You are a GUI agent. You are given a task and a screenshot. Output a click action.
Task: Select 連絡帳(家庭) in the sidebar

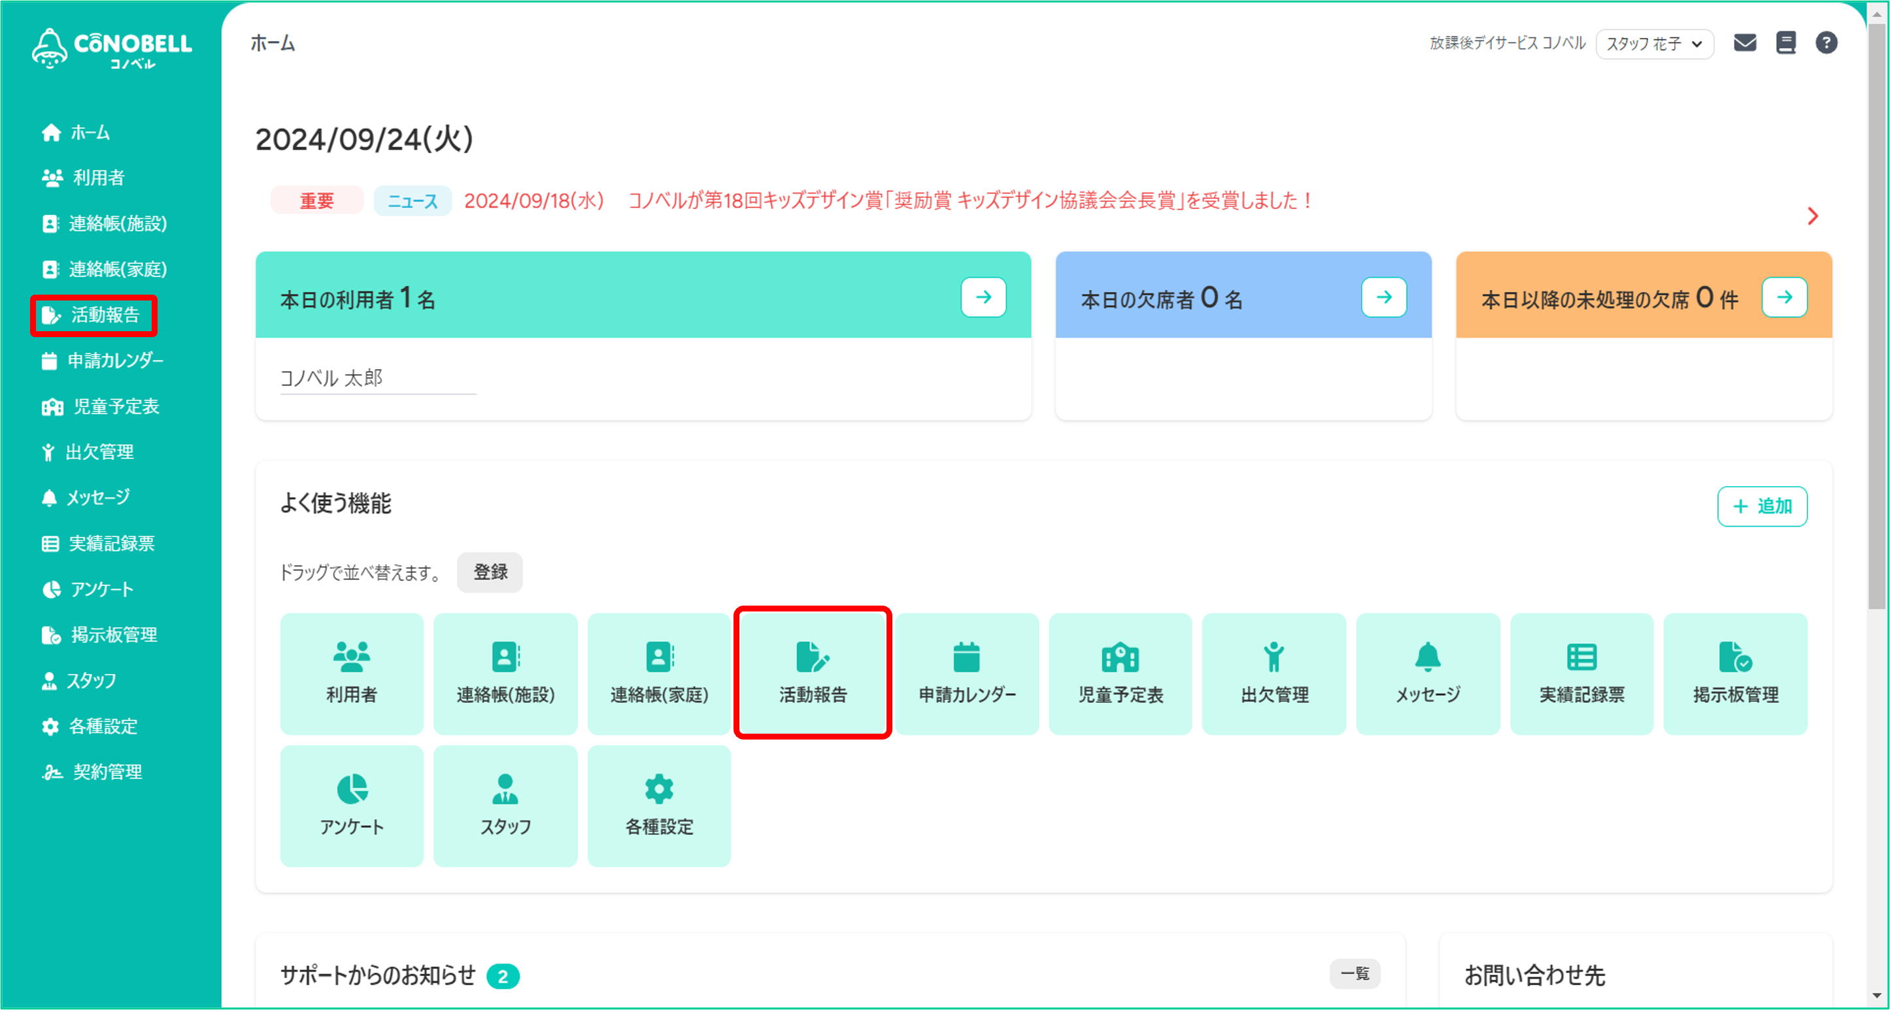(x=104, y=270)
